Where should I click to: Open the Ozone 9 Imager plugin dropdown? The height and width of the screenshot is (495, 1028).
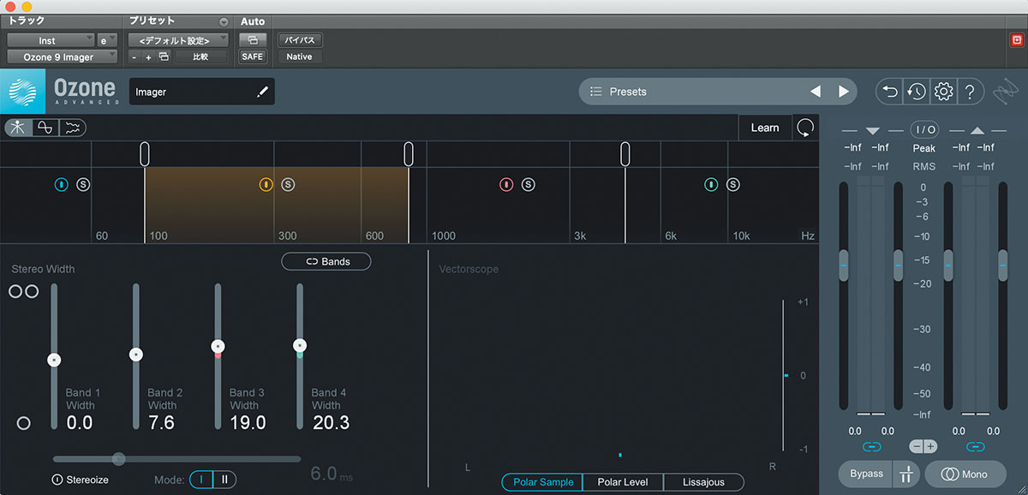coord(63,57)
